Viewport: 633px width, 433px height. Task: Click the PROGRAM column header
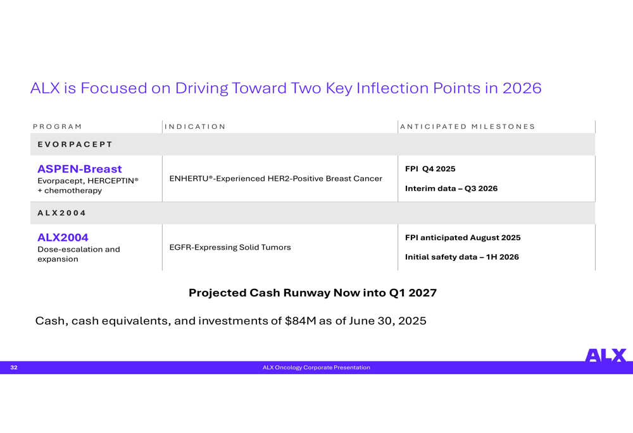tap(58, 126)
